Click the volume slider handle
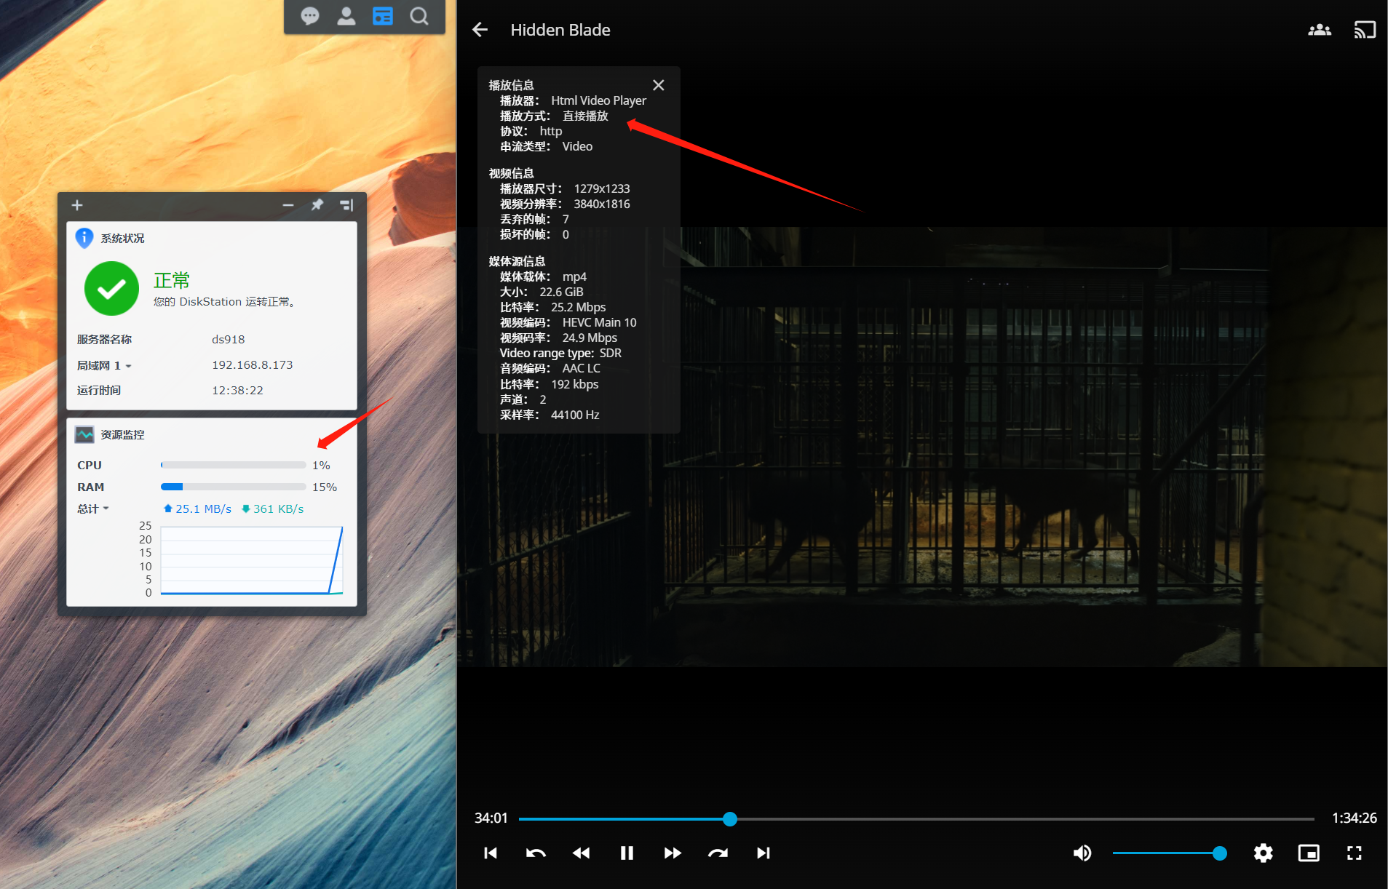Viewport: 1388px width, 889px height. pos(1220,853)
